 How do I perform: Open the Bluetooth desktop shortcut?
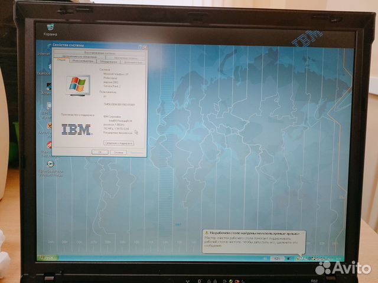pyautogui.click(x=45, y=70)
